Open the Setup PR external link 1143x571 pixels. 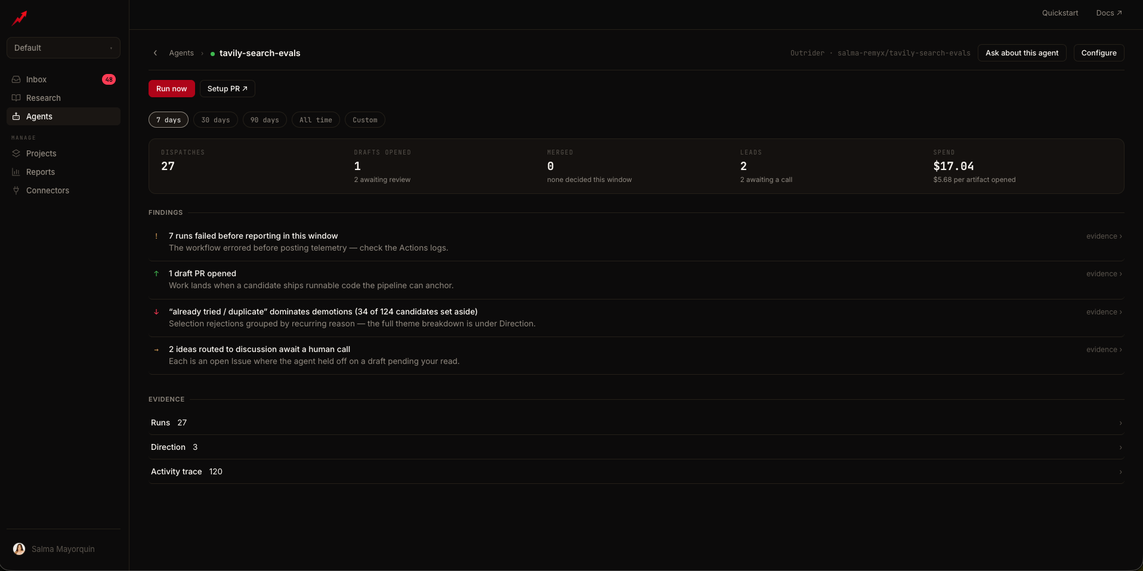coord(227,88)
